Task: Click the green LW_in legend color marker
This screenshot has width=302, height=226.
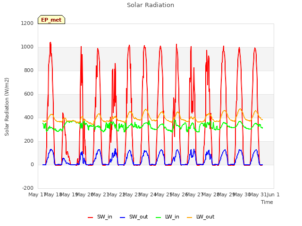Action: [158, 218]
